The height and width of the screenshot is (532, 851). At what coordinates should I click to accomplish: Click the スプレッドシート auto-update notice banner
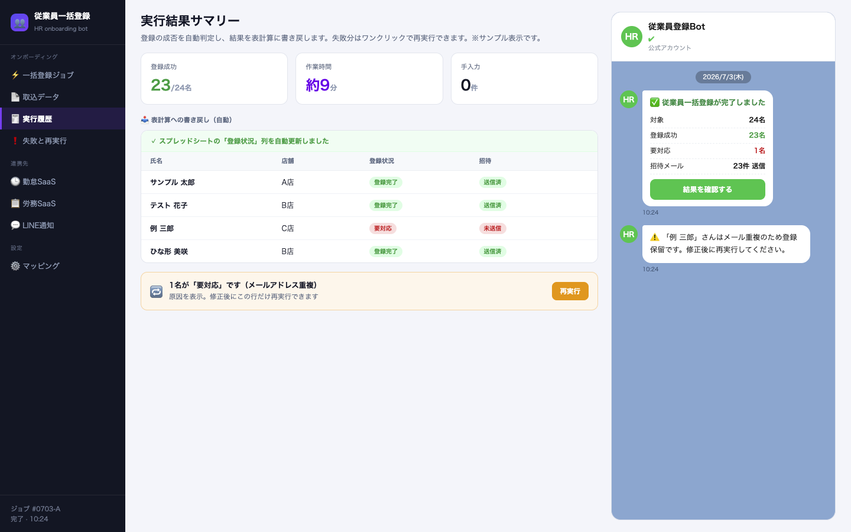(x=369, y=141)
